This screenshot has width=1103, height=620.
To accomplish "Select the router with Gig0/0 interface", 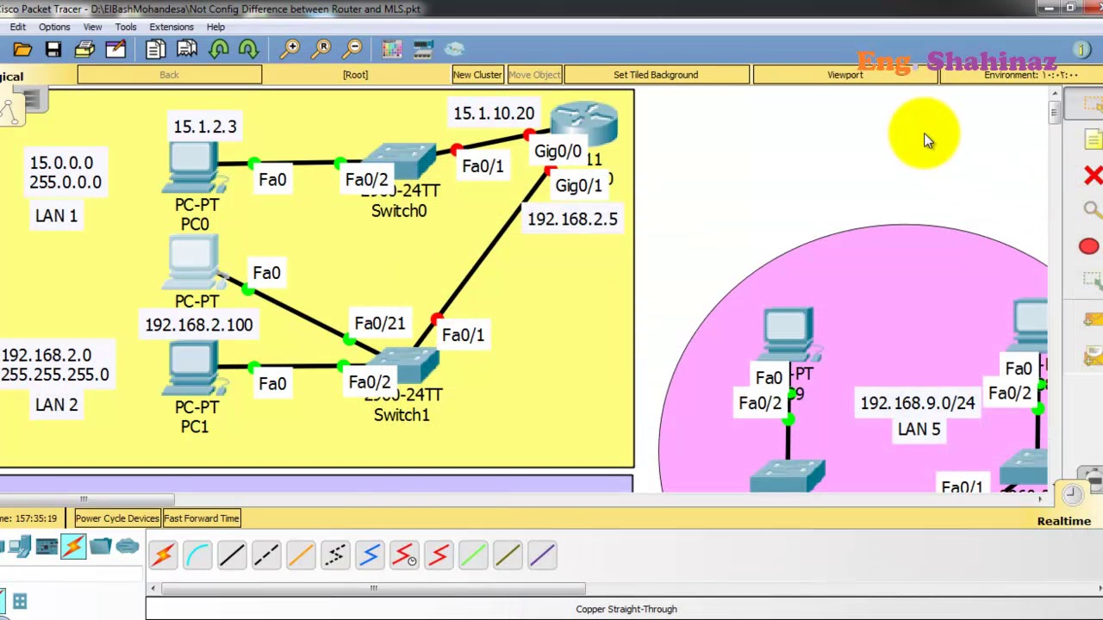I will [585, 123].
